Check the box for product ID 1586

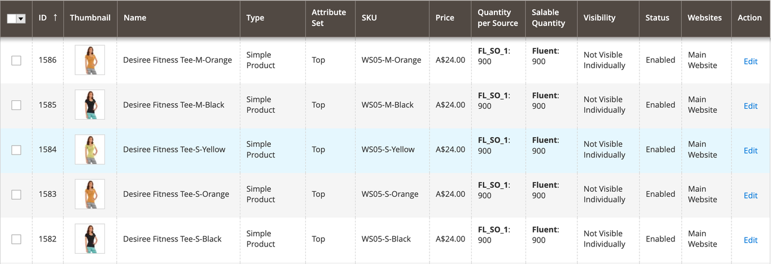pos(16,60)
